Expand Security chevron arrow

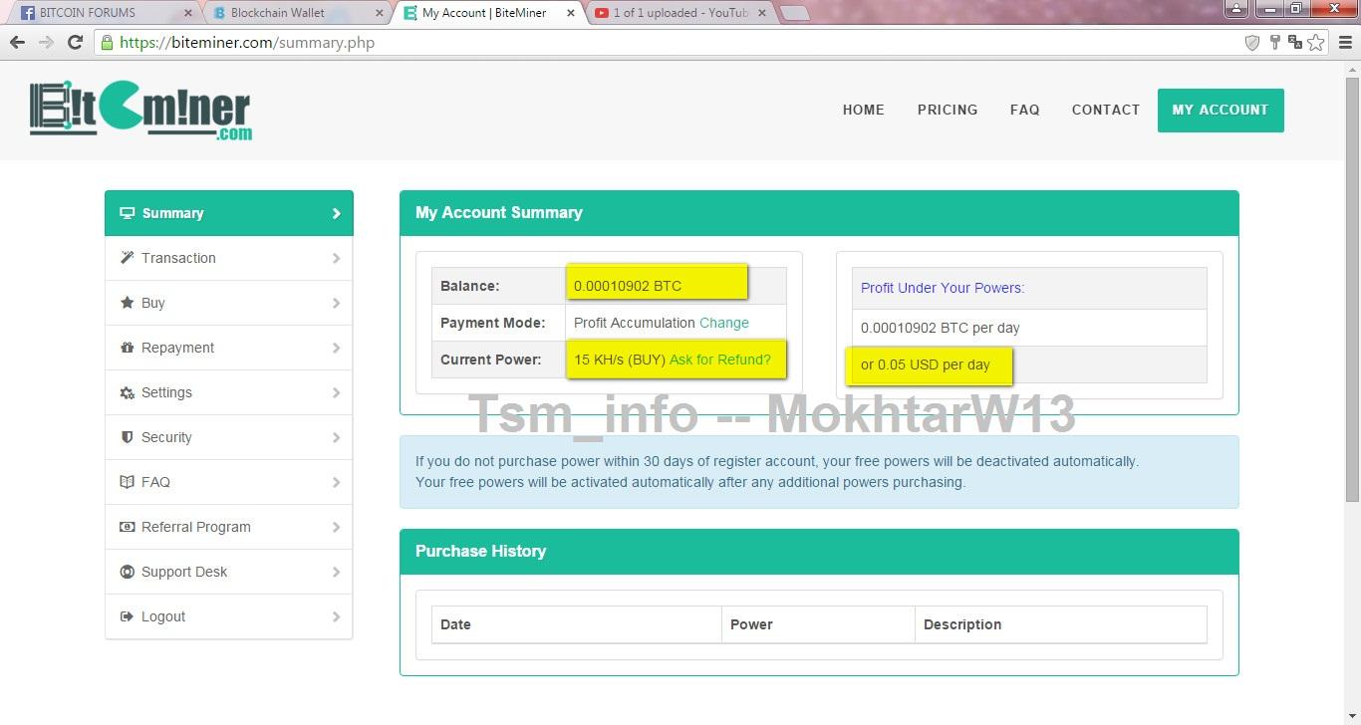(336, 437)
